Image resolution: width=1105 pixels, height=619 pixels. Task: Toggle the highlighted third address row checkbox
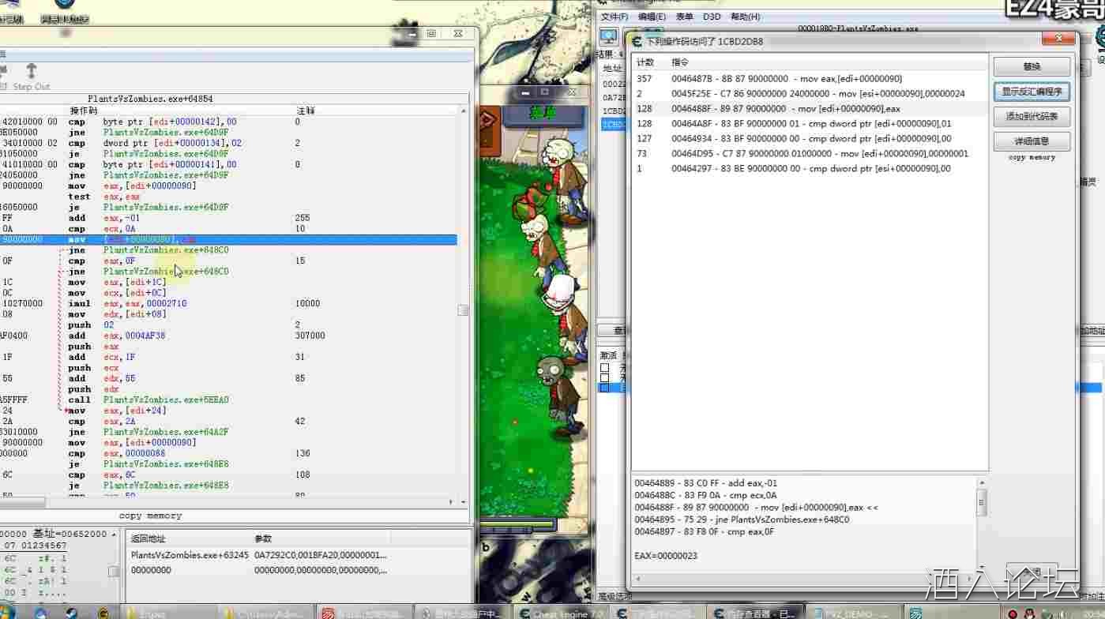[x=604, y=388]
